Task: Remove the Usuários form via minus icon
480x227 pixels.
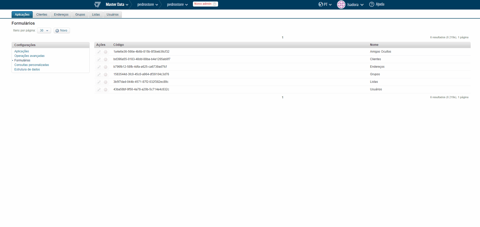Action: [106, 90]
